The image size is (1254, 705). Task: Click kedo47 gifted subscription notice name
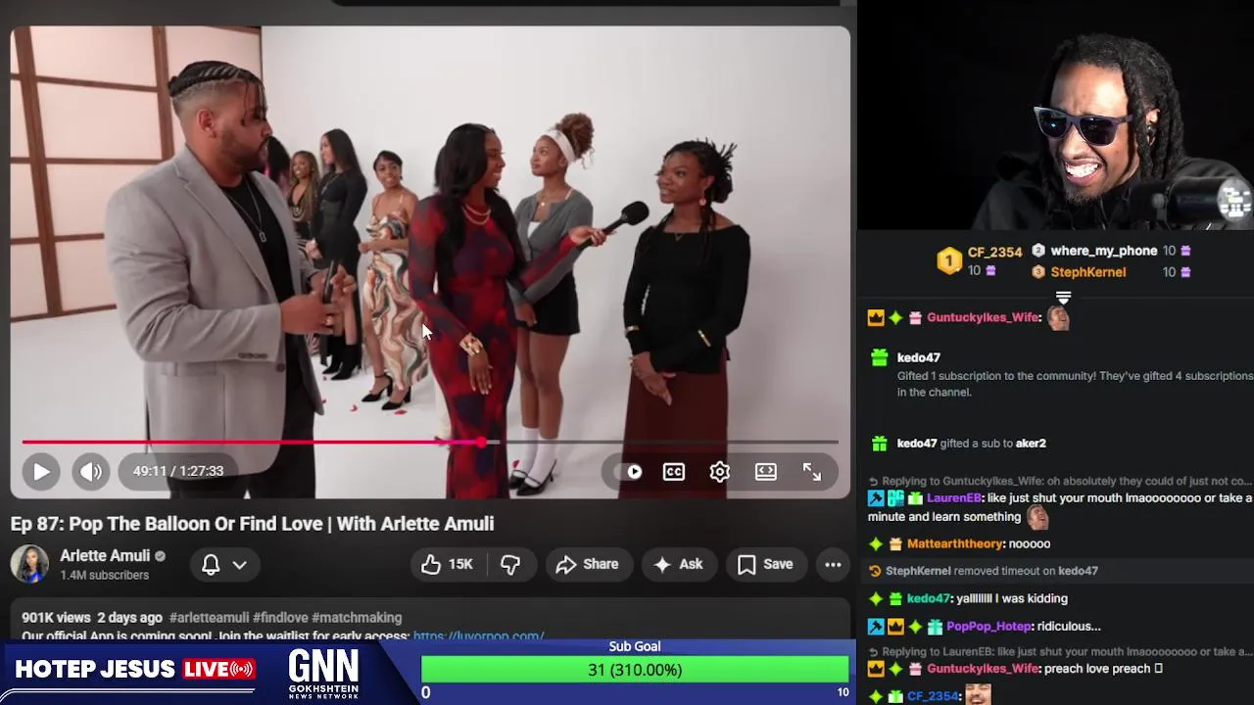tap(918, 357)
